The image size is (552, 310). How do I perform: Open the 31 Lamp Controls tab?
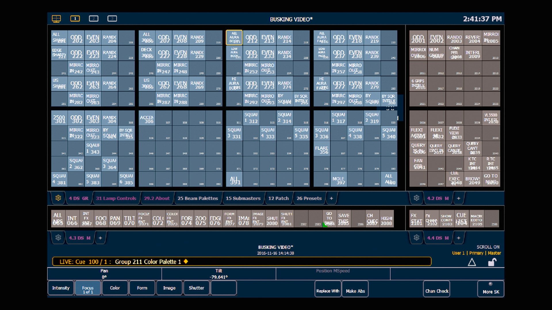coord(116,198)
